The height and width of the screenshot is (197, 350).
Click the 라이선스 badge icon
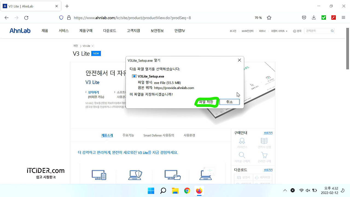(x=242, y=141)
